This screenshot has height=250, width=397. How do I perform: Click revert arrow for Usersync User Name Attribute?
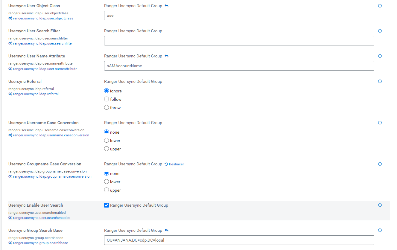pyautogui.click(x=167, y=56)
